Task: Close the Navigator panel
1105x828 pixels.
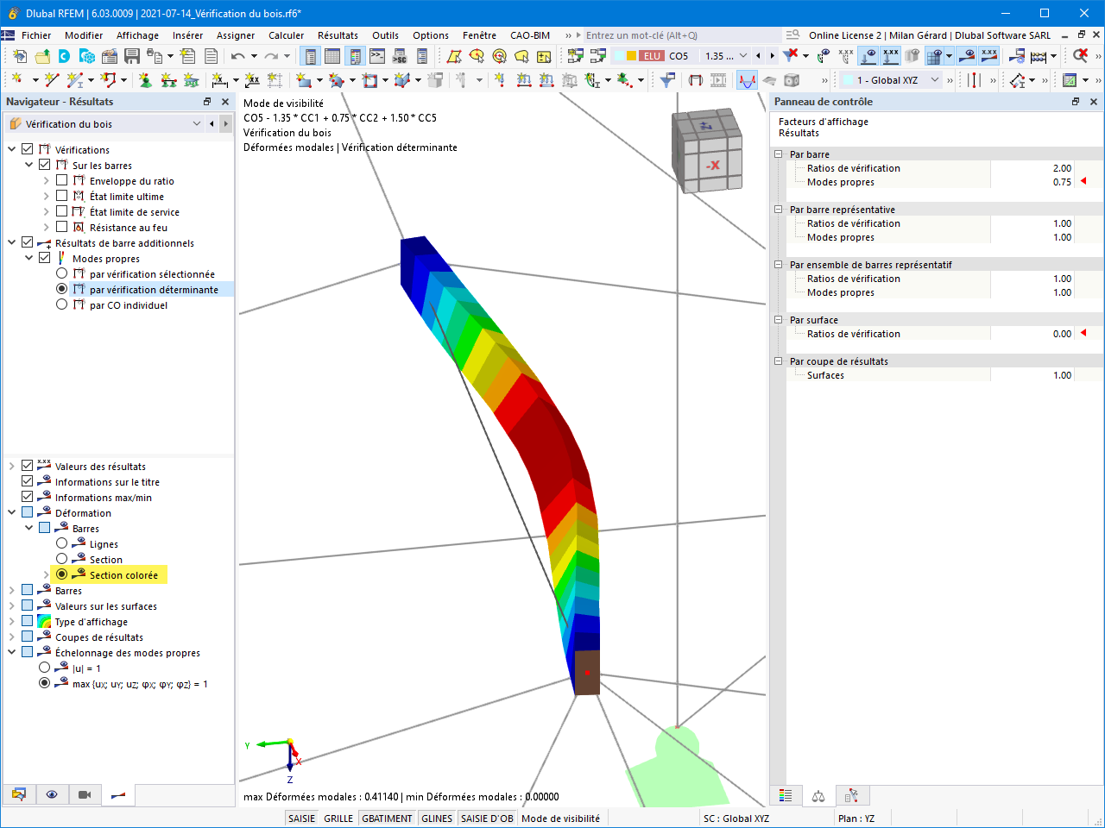Action: pyautogui.click(x=225, y=102)
